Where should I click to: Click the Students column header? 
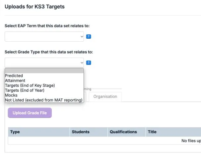click(x=88, y=132)
